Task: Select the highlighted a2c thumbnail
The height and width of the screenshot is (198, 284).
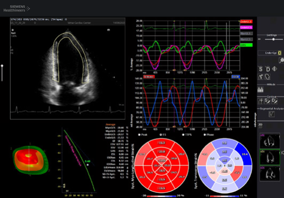Action: [x=270, y=157]
